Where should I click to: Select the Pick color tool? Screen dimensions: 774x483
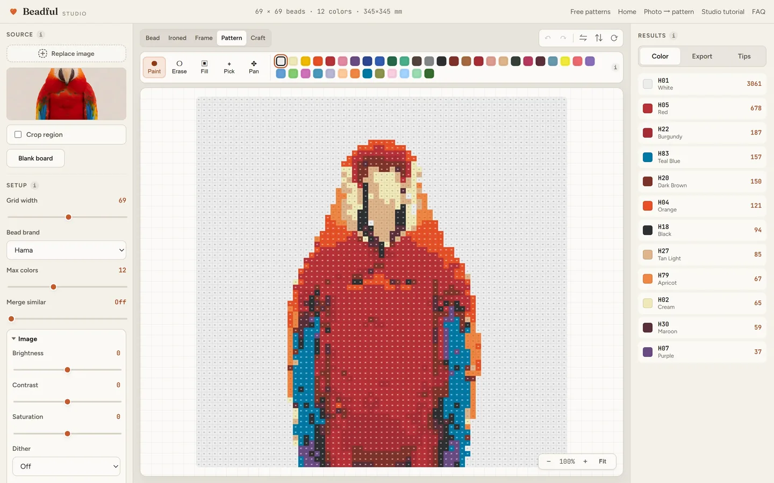[x=229, y=67]
